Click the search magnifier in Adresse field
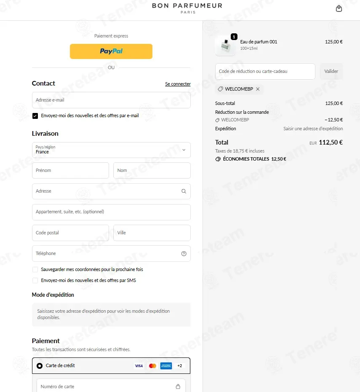Screen dimensions: 360x392 click(184, 191)
